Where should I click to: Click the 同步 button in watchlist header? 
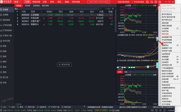click(108, 9)
